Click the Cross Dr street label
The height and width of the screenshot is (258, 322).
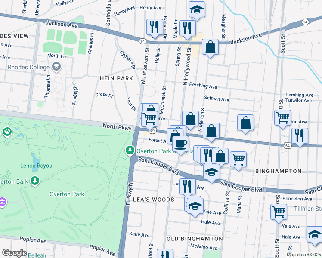pyautogui.click(x=104, y=95)
